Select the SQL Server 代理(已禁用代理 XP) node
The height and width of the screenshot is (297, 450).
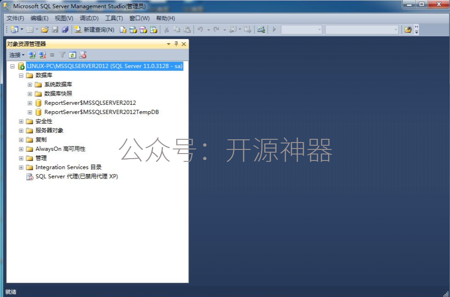pos(76,176)
